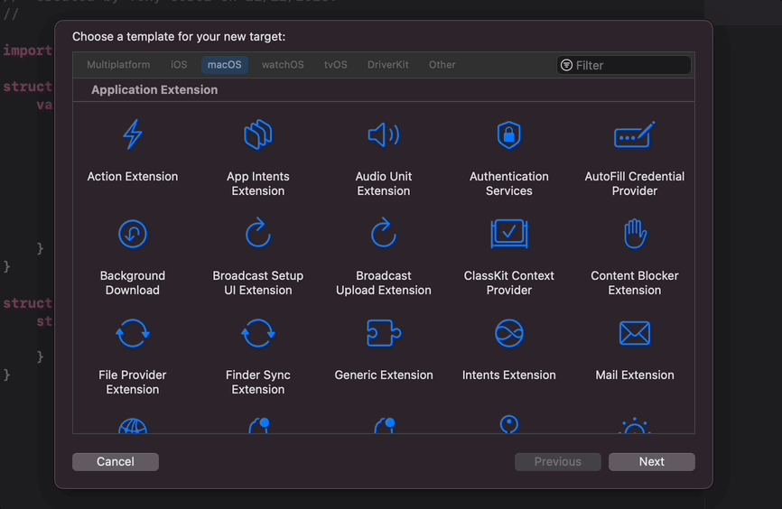Open the watchOS tab

(x=283, y=65)
